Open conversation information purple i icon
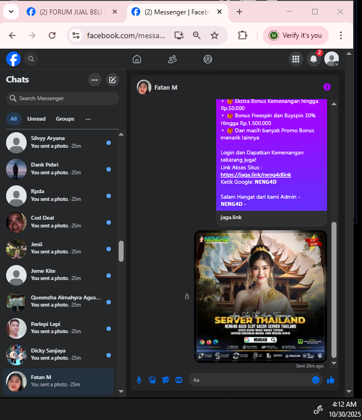The height and width of the screenshot is (420, 362). tap(327, 87)
